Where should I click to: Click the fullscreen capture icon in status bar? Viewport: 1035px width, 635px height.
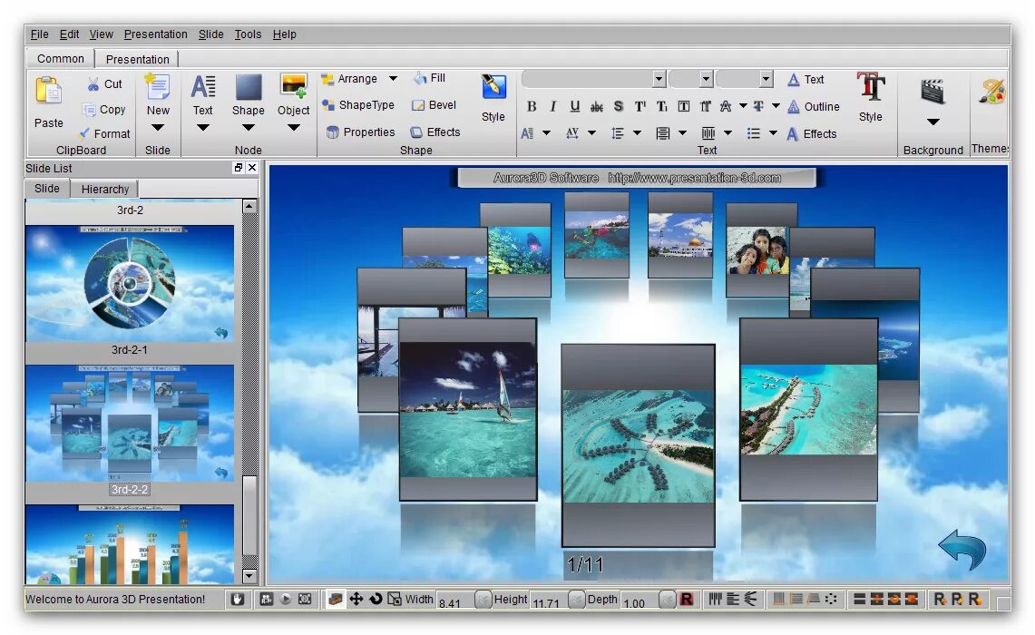[x=304, y=599]
